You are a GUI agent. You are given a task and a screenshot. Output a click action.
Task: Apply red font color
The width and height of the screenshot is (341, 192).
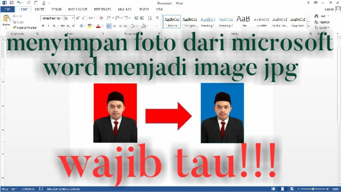[98, 26]
